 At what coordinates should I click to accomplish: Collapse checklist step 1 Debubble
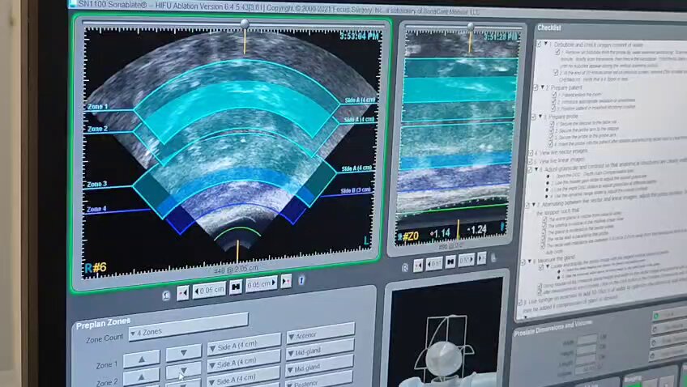(x=546, y=44)
